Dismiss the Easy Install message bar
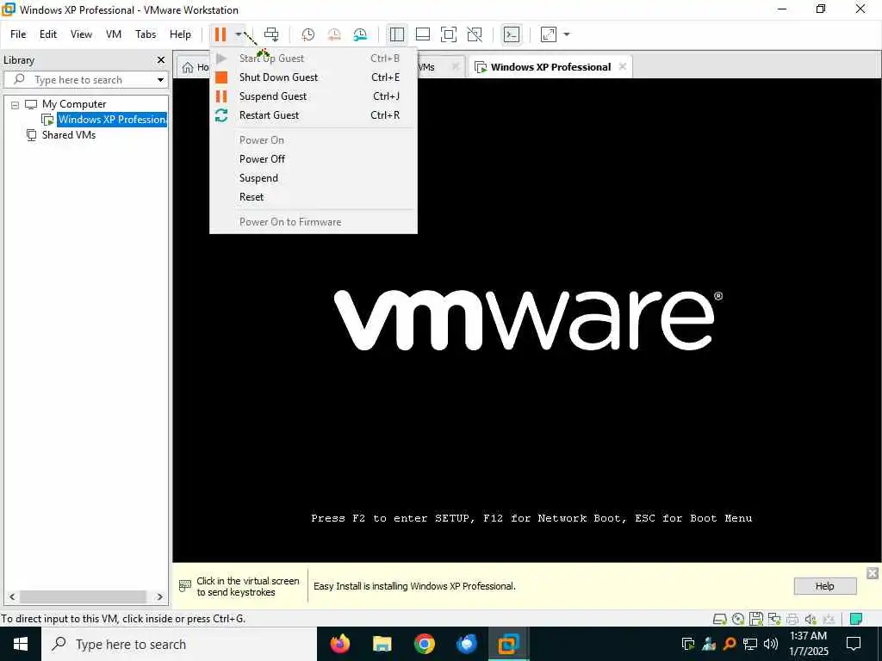Image resolution: width=882 pixels, height=661 pixels. [873, 572]
